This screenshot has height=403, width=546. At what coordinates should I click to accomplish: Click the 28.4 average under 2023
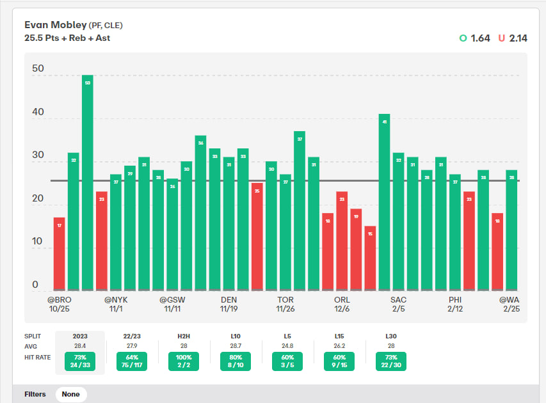pos(80,346)
